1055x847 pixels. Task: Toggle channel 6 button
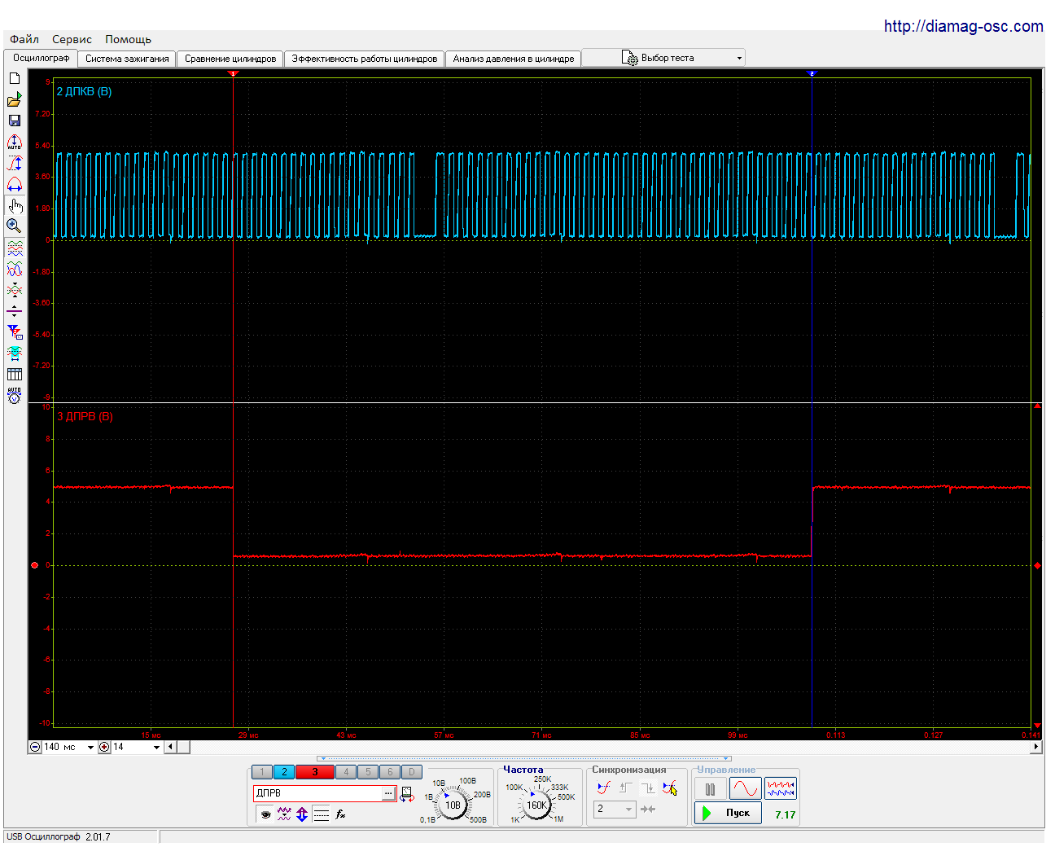click(x=390, y=772)
